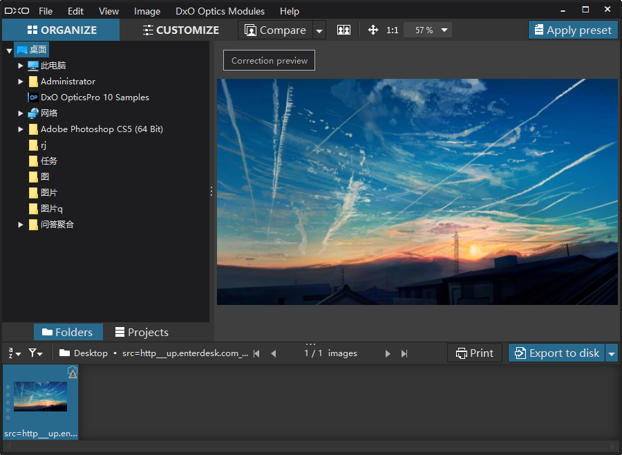Select the 网络 network icon
Screen dimensions: 622x455
coord(33,113)
